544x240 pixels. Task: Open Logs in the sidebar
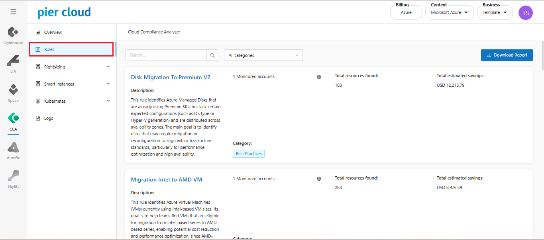(x=48, y=118)
